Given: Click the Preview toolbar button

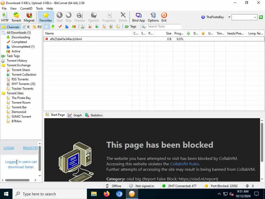Looking at the screenshot, I should tap(80, 17).
